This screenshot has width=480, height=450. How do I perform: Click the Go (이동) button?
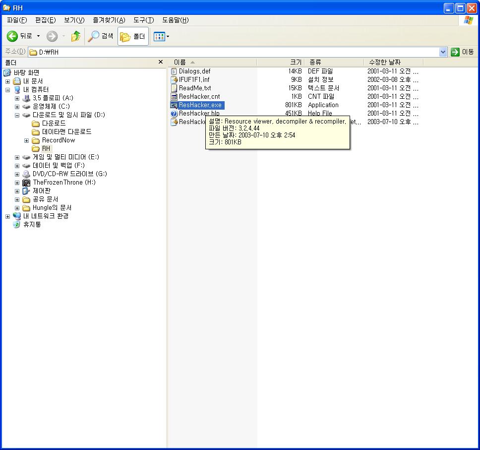(462, 52)
